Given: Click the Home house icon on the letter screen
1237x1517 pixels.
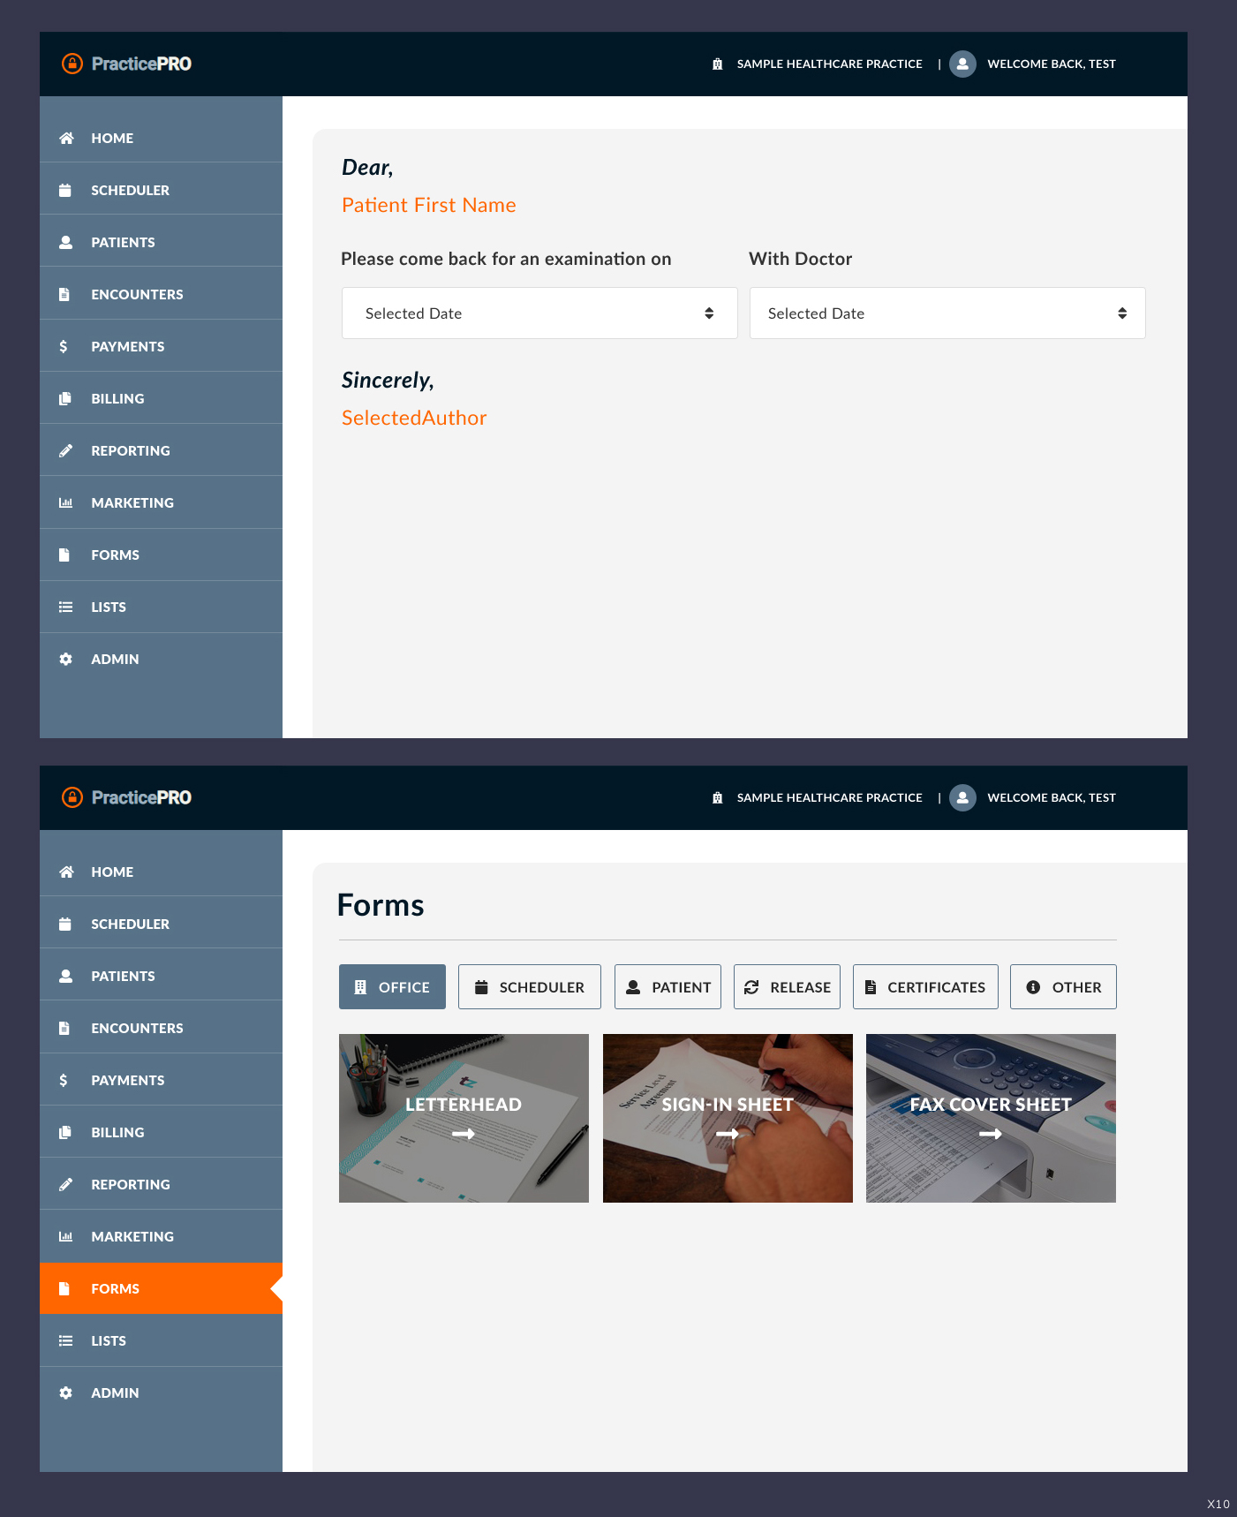Looking at the screenshot, I should tap(66, 138).
